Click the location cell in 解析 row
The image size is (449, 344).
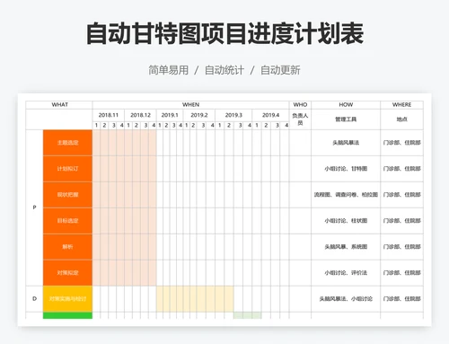pos(401,247)
